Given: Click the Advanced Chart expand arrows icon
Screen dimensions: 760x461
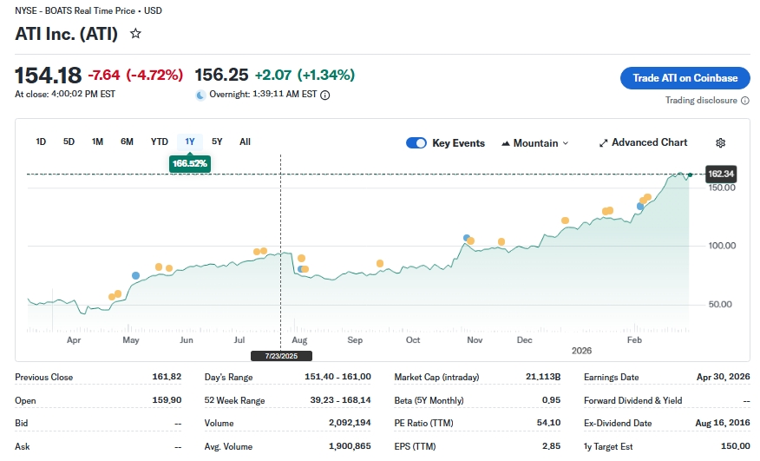Looking at the screenshot, I should [604, 143].
